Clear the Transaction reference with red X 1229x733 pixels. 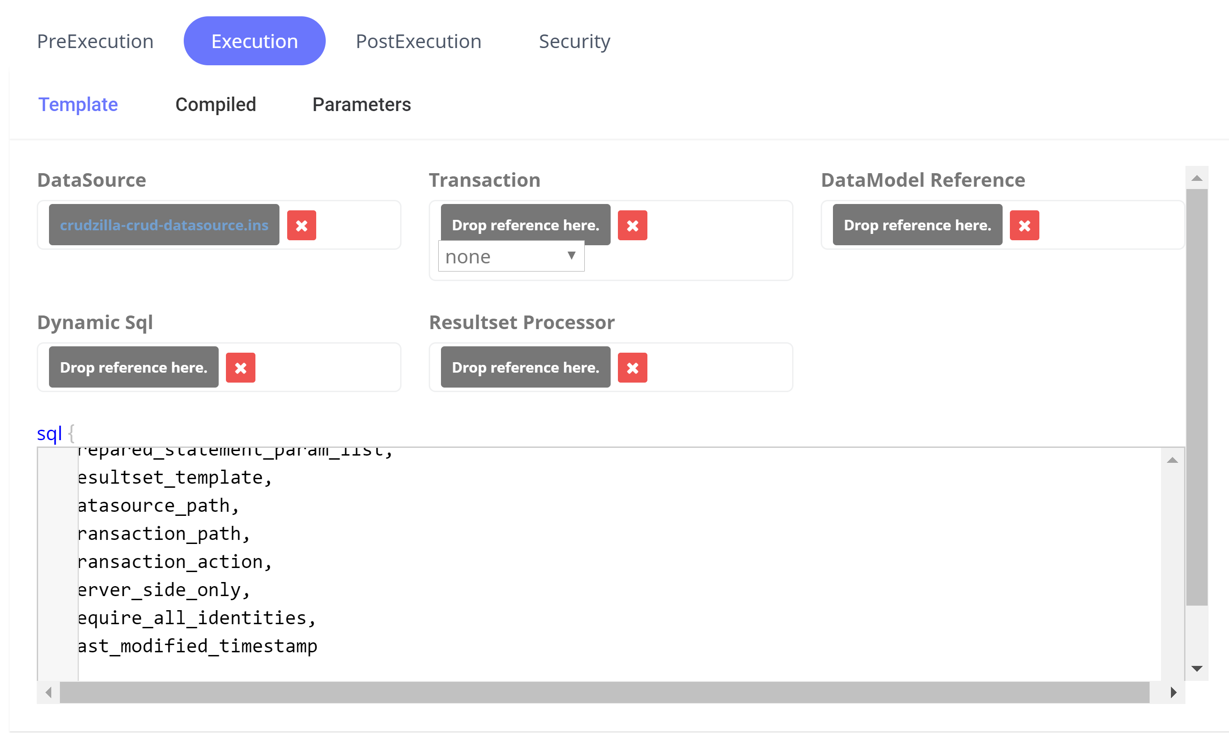click(x=632, y=226)
